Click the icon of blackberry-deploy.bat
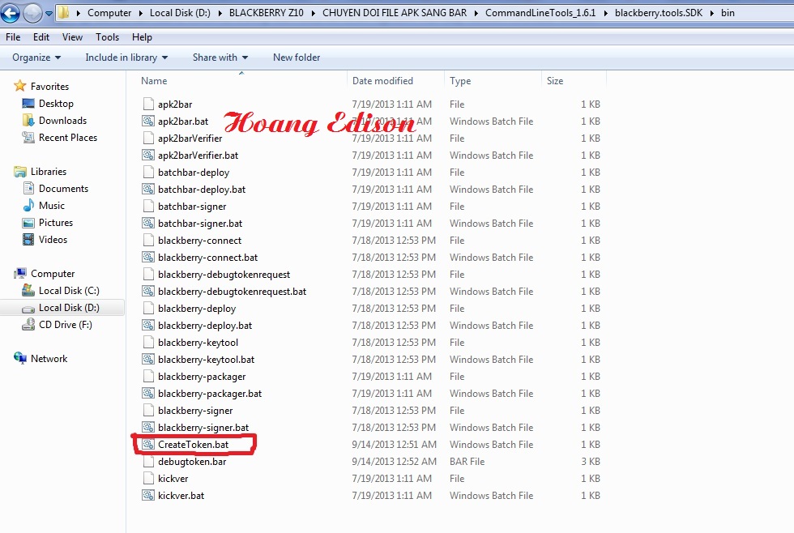This screenshot has height=533, width=794. tap(147, 326)
